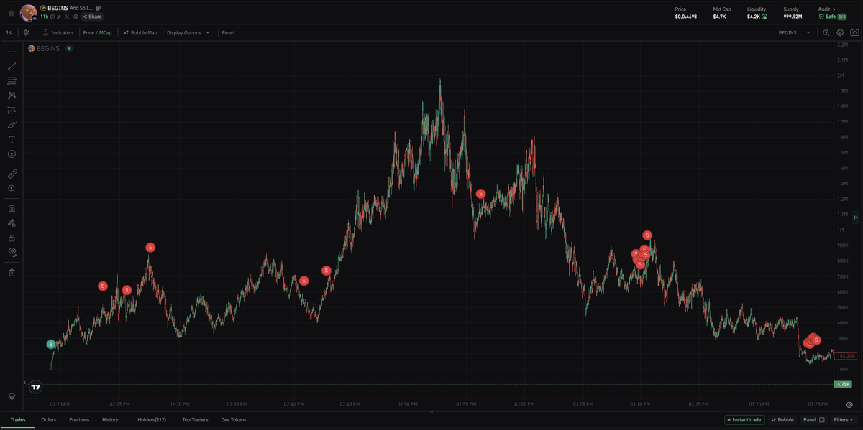863x430 pixels.
Task: Open the BEGINS token avatar image
Action: coord(29,12)
